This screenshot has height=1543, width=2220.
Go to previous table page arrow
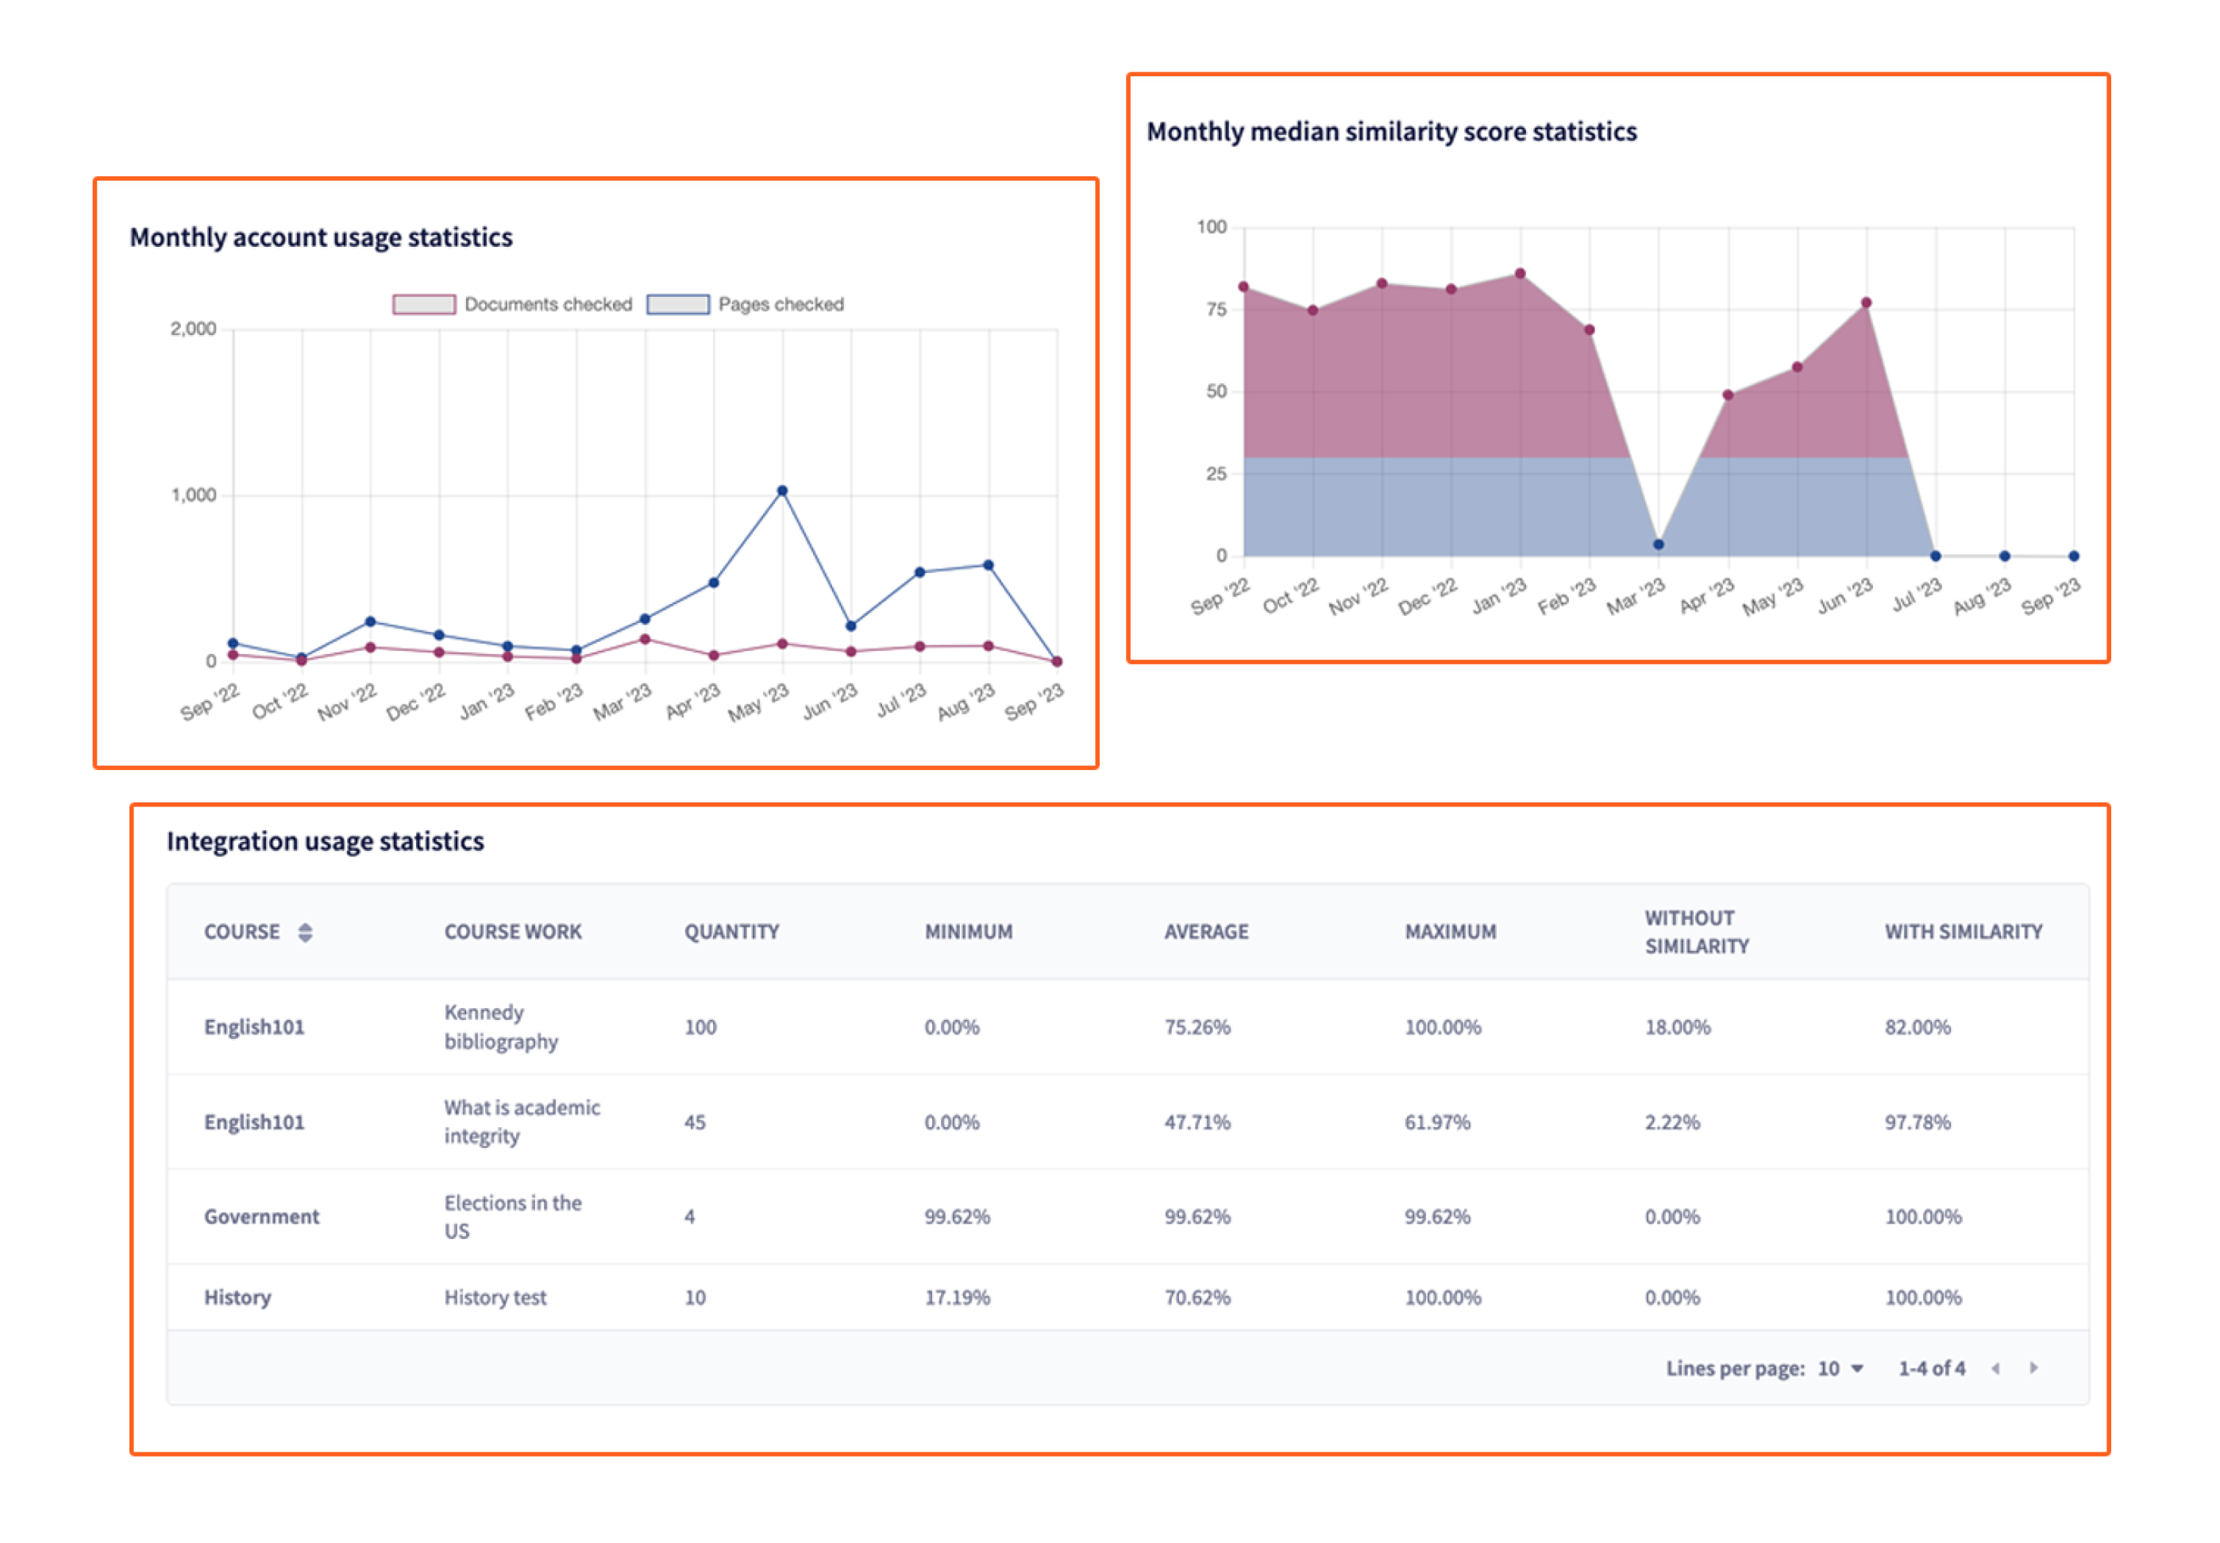coord(1995,1368)
